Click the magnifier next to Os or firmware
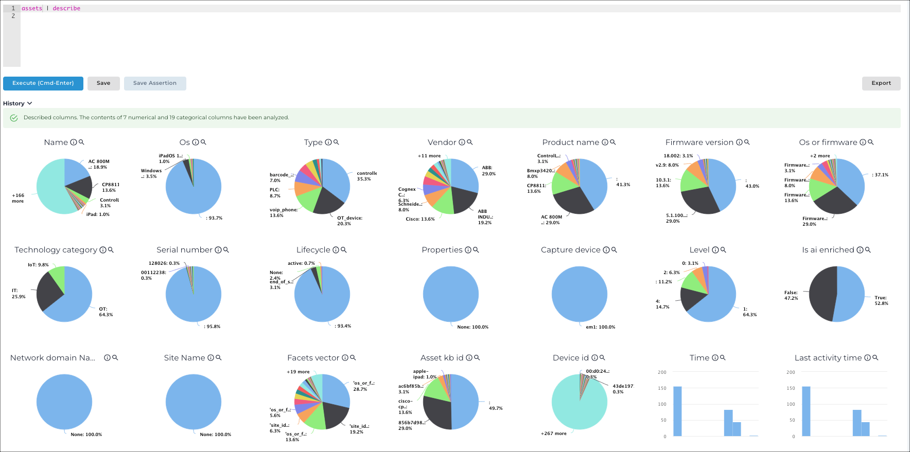Viewport: 910px width, 452px height. tap(870, 142)
